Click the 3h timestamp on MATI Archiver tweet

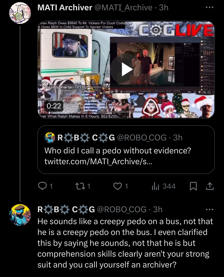point(164,8)
